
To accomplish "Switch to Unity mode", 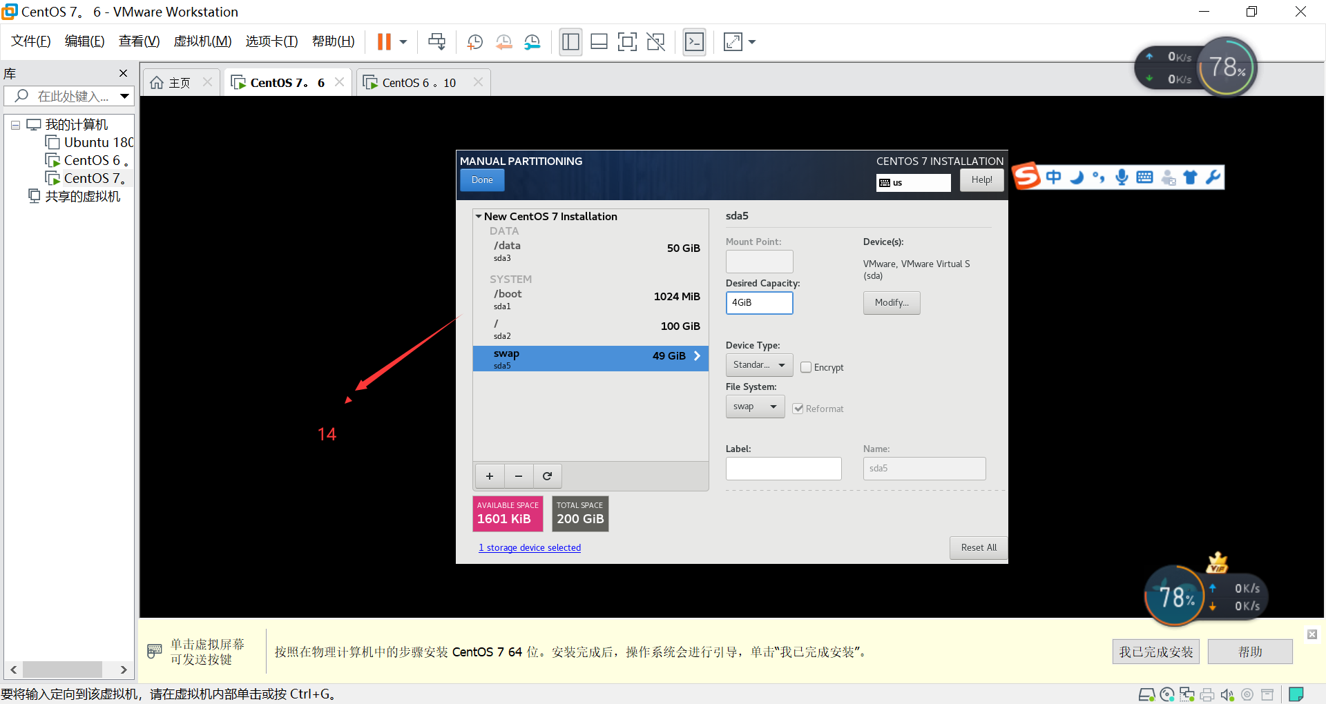I will (x=655, y=42).
